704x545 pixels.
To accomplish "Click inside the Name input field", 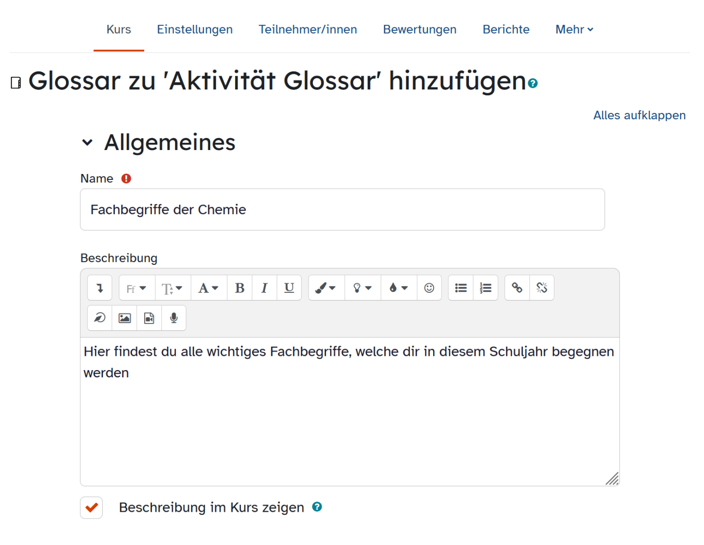I will pos(342,209).
